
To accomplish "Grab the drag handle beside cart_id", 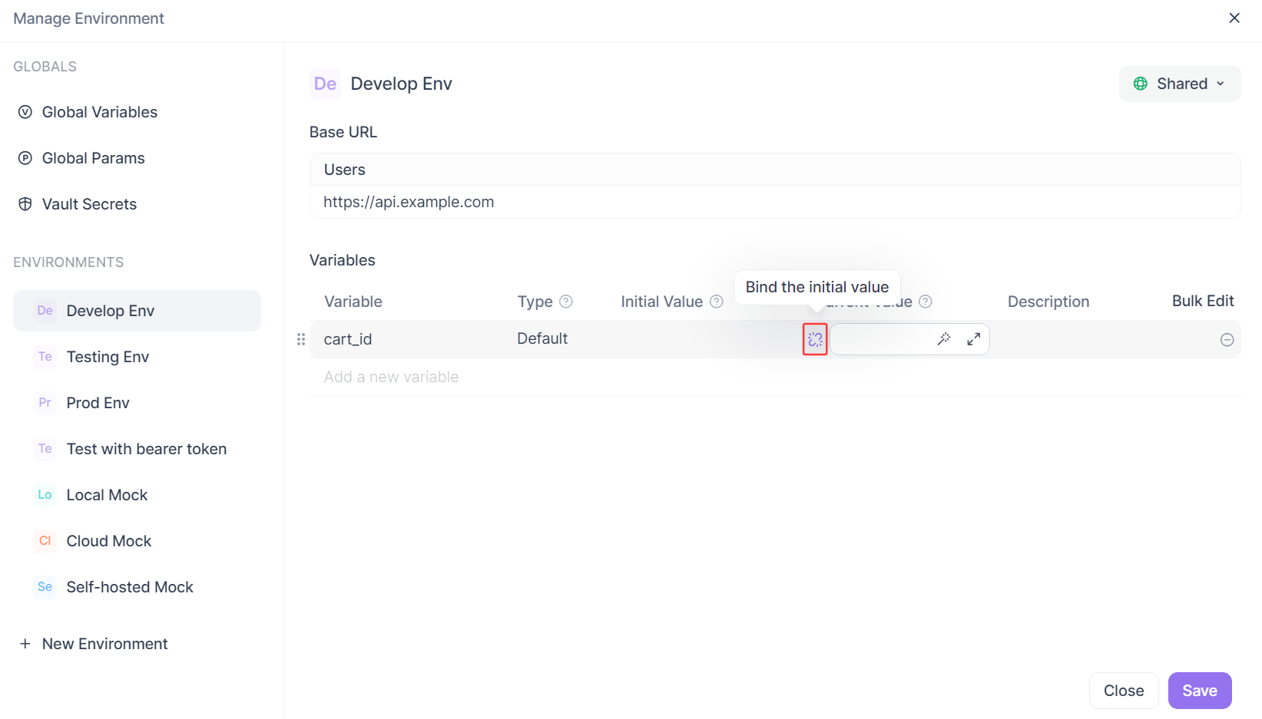I will tap(301, 339).
